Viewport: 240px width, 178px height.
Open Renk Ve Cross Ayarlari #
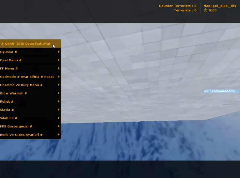30,135
